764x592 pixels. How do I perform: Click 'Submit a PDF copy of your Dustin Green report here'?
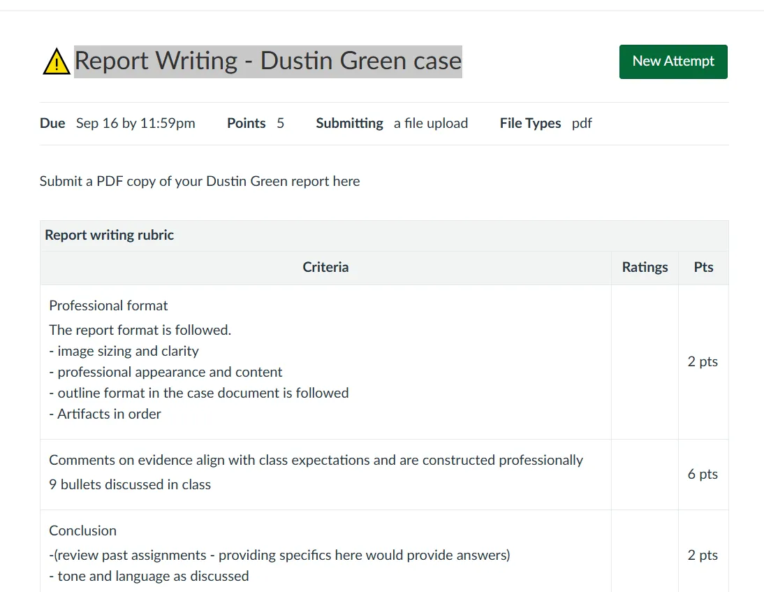click(200, 182)
